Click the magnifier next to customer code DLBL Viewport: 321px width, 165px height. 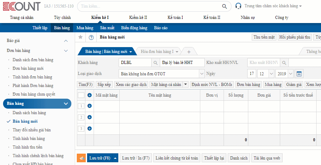tap(155, 63)
